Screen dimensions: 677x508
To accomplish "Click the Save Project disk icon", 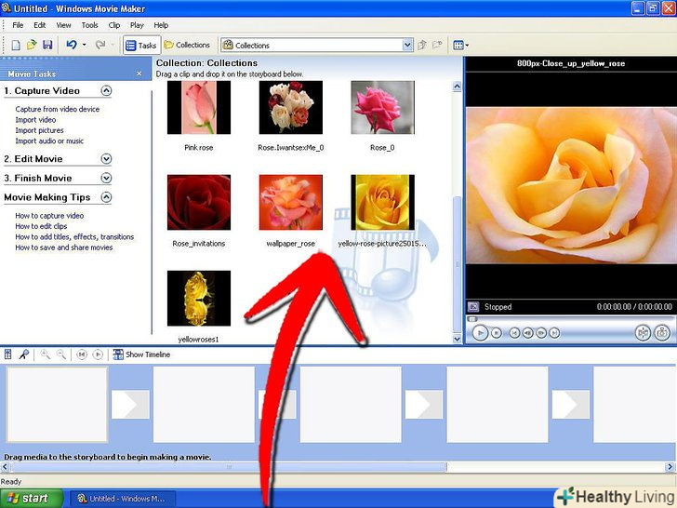I will [47, 45].
